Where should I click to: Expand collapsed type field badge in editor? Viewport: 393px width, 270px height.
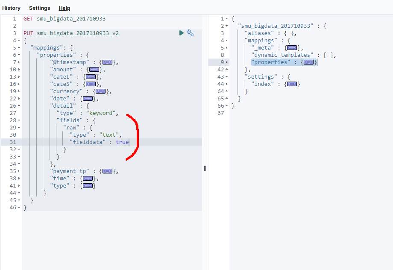[88, 185]
